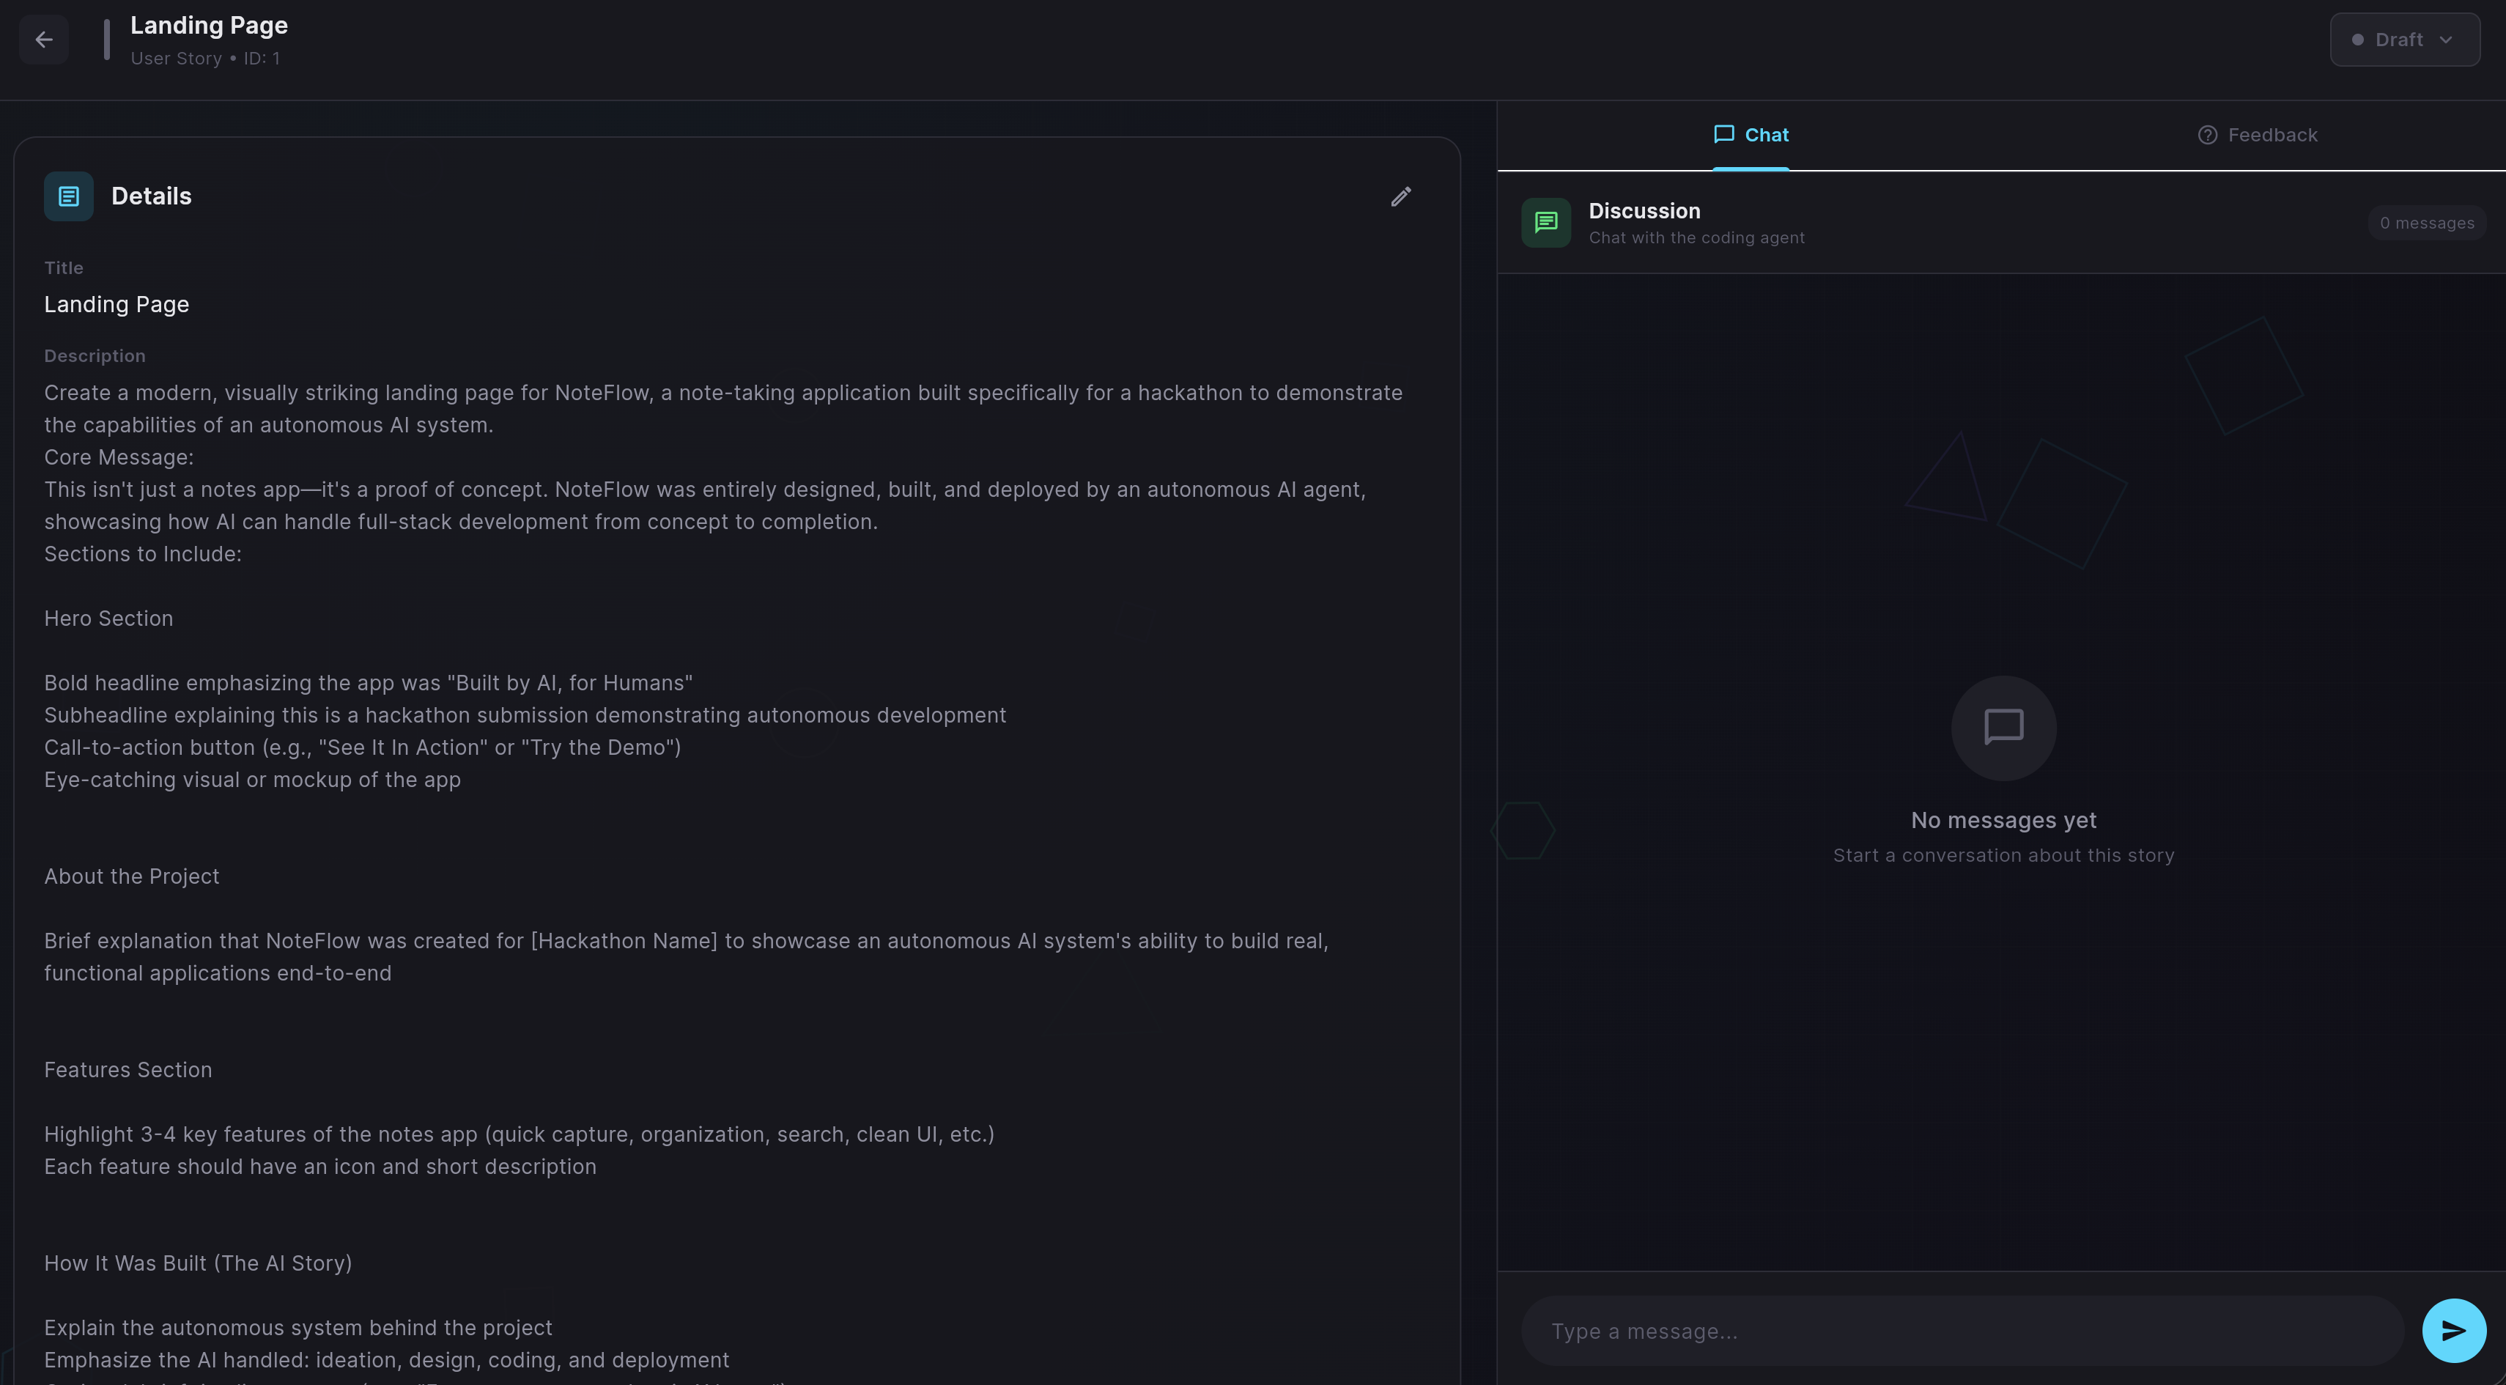Click the Hero Section text in description

(109, 618)
